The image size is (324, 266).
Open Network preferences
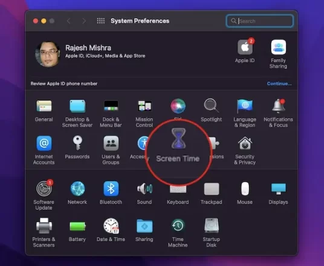pyautogui.click(x=77, y=189)
